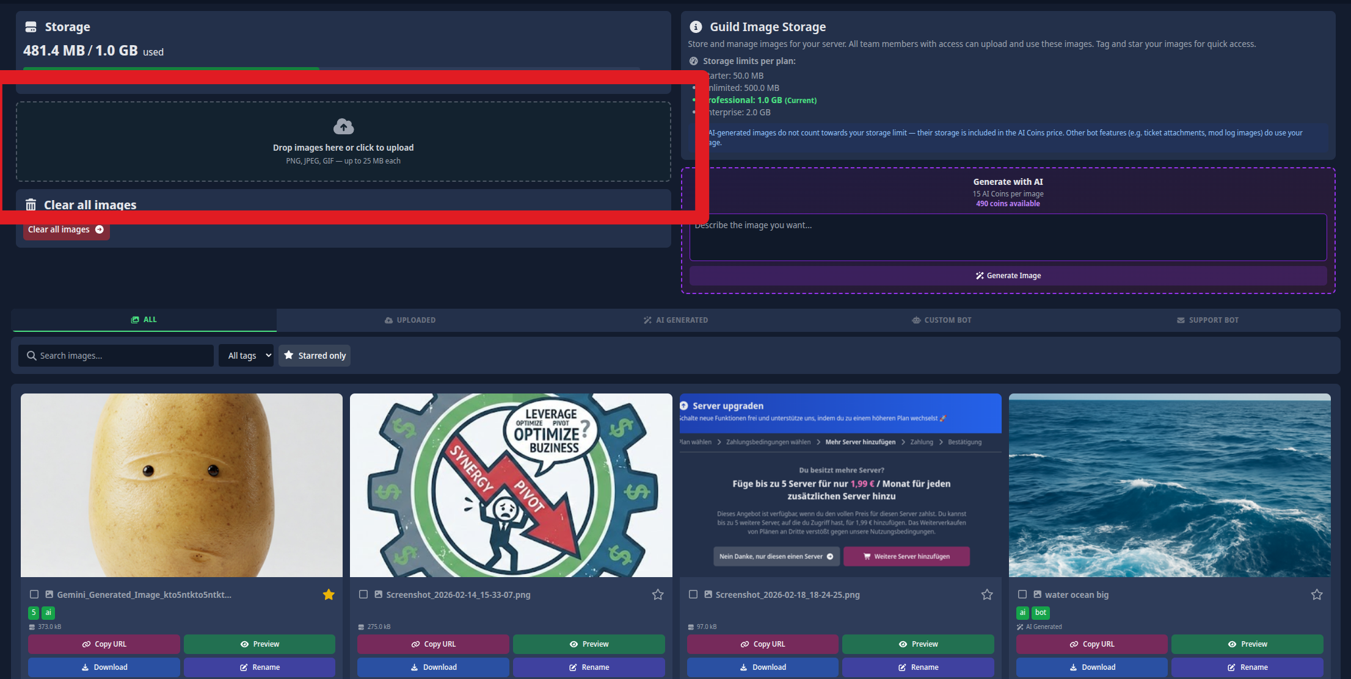Enable the Starred only filter

click(314, 355)
